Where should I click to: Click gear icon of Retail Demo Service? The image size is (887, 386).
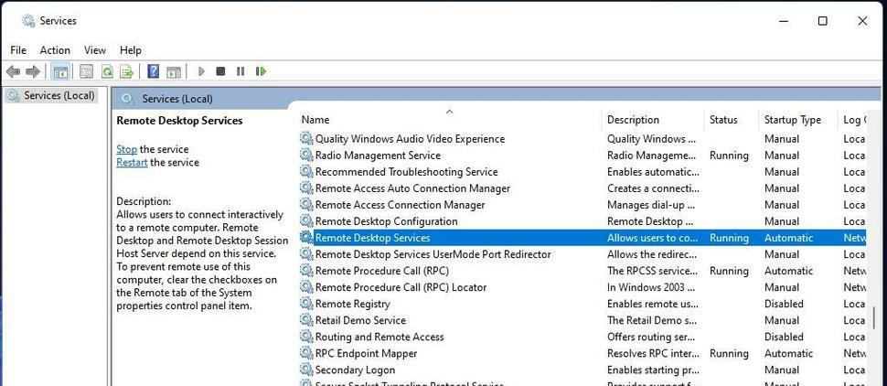click(306, 320)
